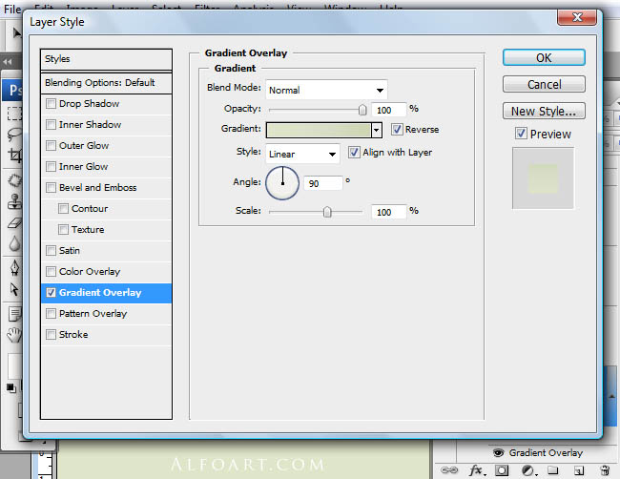Enable the Contour checkbox
This screenshot has width=620, height=479.
pos(63,208)
